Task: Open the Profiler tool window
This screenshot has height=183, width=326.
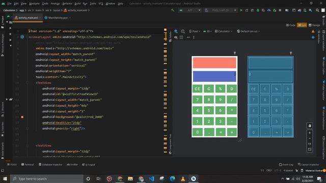Action: click(72, 165)
